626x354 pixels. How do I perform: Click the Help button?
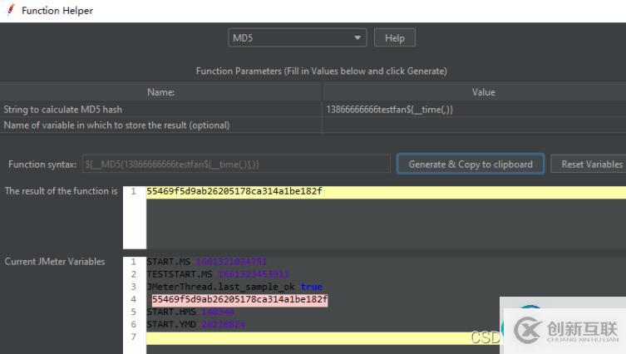(x=394, y=38)
